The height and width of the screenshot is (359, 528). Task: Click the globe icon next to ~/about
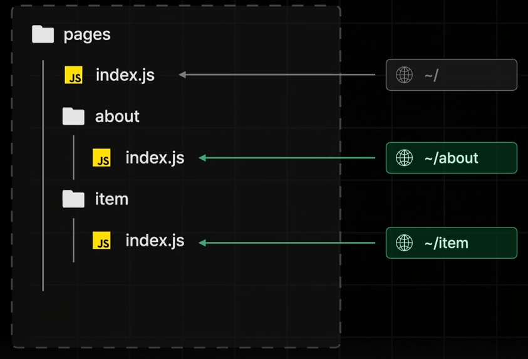coord(404,158)
